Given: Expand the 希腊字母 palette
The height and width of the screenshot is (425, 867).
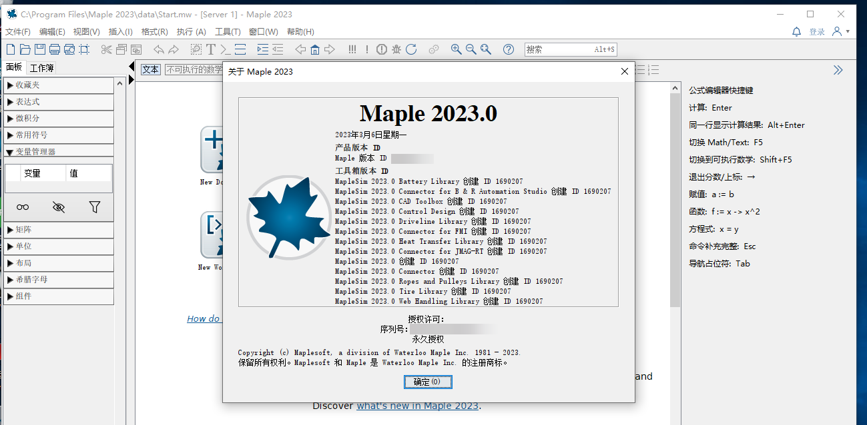Looking at the screenshot, I should [59, 280].
